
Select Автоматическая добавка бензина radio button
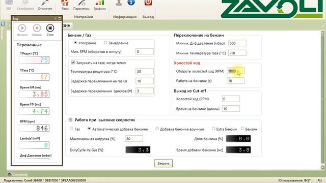click(x=89, y=129)
